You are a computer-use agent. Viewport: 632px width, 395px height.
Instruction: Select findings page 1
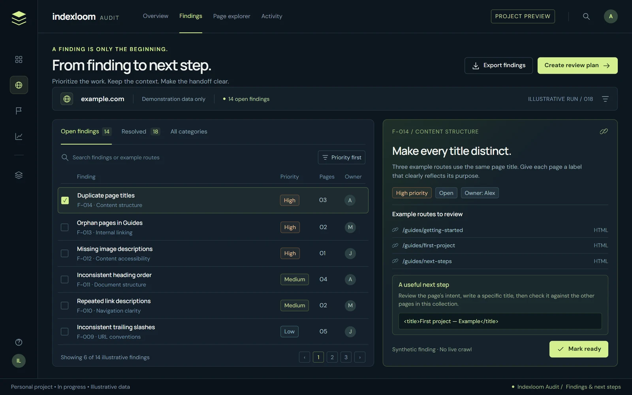tap(318, 357)
